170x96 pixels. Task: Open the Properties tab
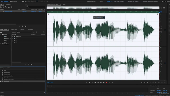[x=31, y=30]
